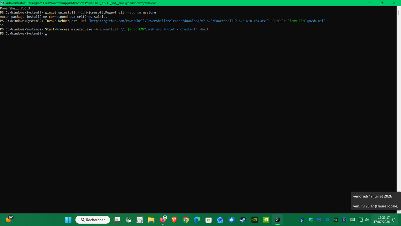Click the 'PowerShell 7.6.3' banner line
This screenshot has width=401, height=226.
point(15,8)
